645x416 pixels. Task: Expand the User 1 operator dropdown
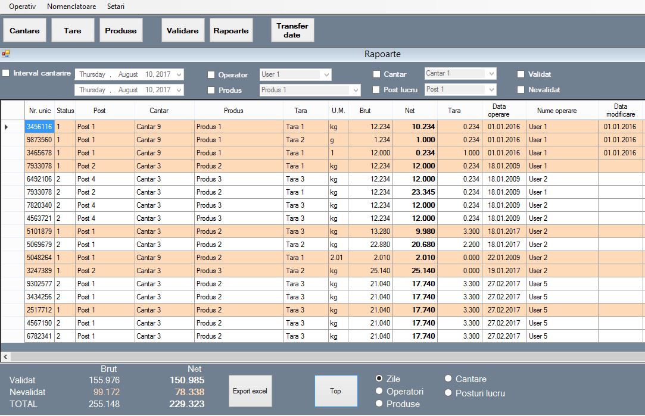tap(326, 75)
